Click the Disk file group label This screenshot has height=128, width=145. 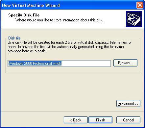(14, 38)
